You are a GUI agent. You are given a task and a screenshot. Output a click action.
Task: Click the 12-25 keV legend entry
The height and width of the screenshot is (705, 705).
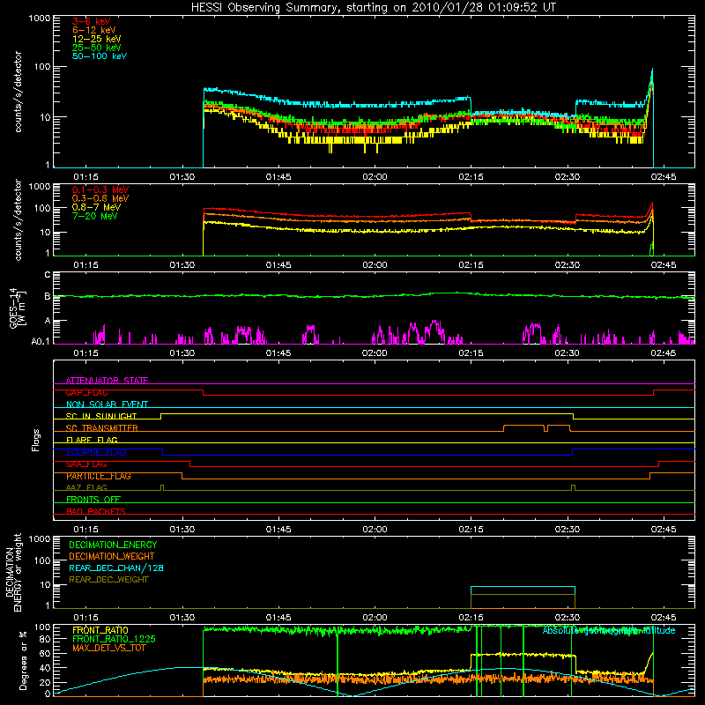tap(97, 39)
